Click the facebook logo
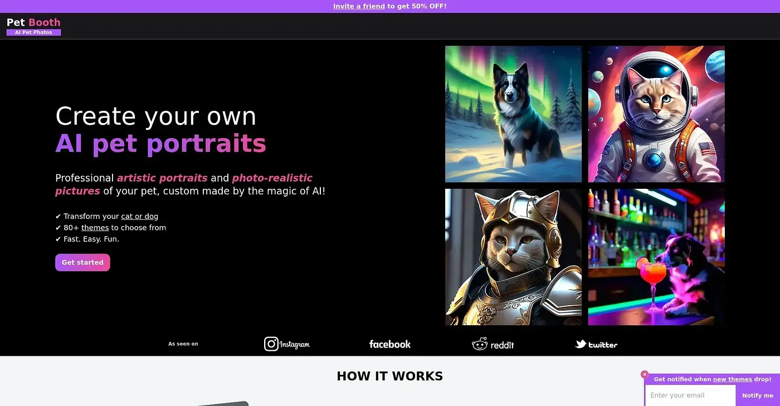Viewport: 780px width, 406px height. (x=390, y=344)
